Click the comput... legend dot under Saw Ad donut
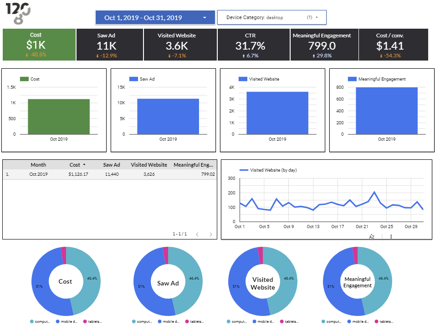The image size is (435, 326). click(134, 321)
